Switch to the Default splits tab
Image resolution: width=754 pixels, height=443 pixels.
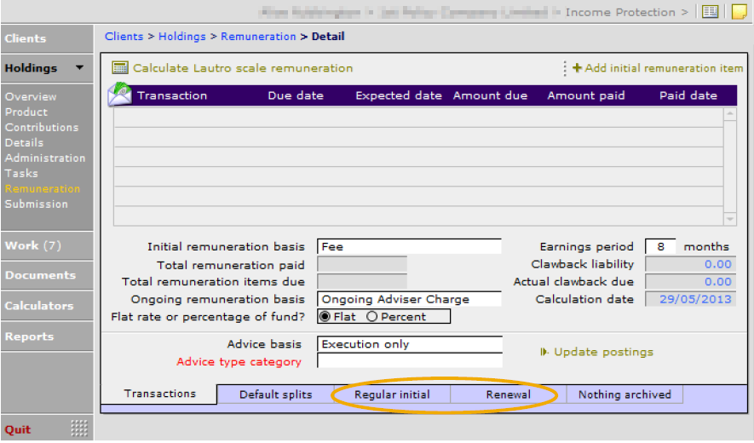(275, 394)
